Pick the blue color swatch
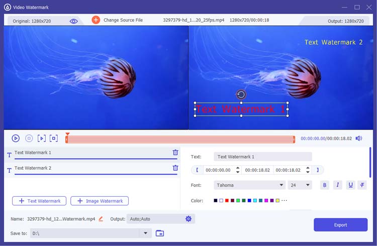This screenshot has width=377, height=246. (249, 200)
